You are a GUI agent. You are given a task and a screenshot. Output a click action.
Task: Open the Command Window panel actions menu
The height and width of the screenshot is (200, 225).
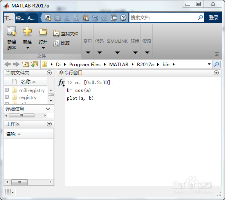[x=216, y=73]
